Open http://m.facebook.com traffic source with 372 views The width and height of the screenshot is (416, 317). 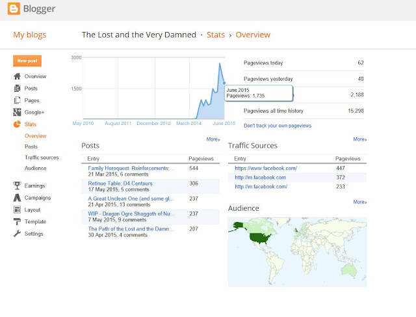260,178
